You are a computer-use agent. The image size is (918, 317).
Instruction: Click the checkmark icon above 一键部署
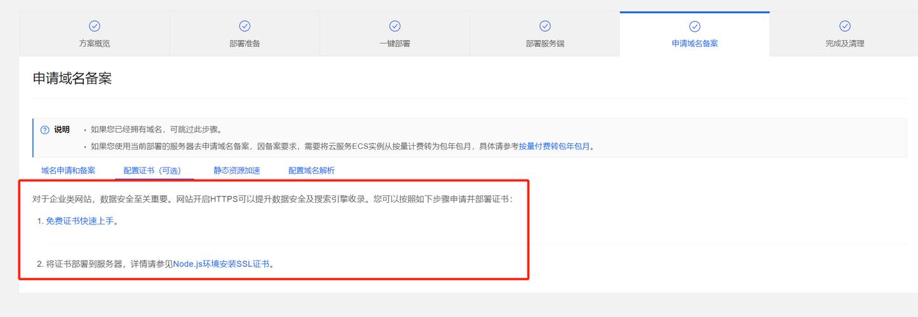pos(395,26)
